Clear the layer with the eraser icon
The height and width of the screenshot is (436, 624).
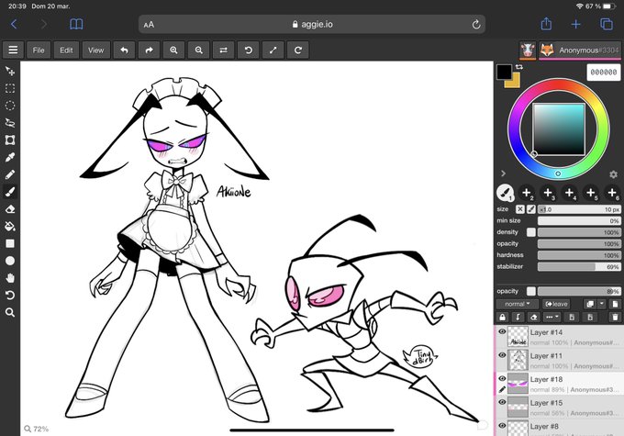[534, 318]
